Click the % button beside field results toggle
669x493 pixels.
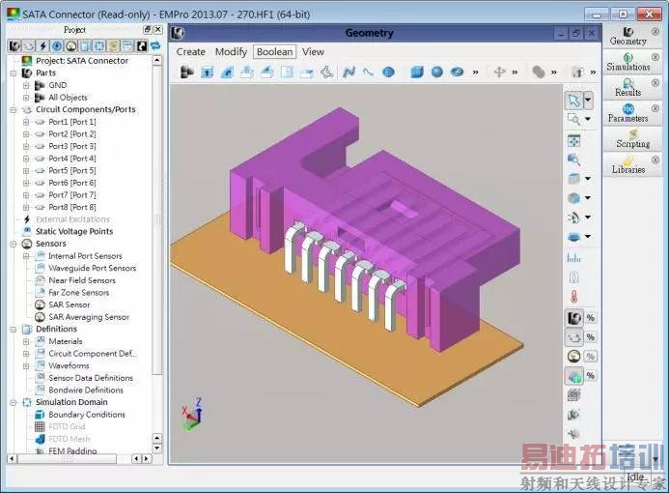pyautogui.click(x=591, y=376)
